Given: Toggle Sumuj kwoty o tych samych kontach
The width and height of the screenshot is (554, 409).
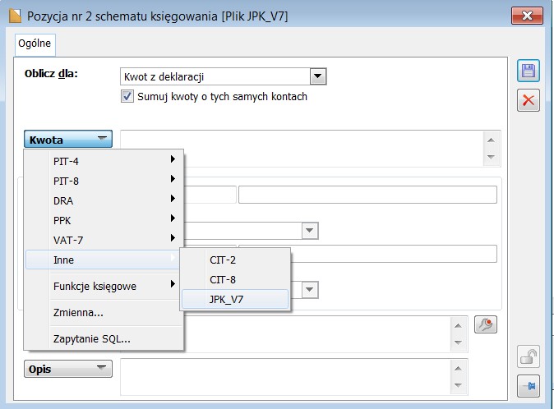Looking at the screenshot, I should coord(127,96).
